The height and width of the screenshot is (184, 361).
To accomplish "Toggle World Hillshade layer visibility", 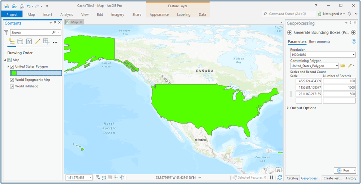I will (x=12, y=86).
